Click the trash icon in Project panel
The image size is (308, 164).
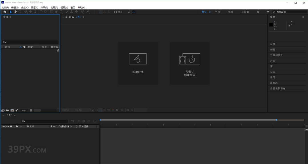(31, 110)
